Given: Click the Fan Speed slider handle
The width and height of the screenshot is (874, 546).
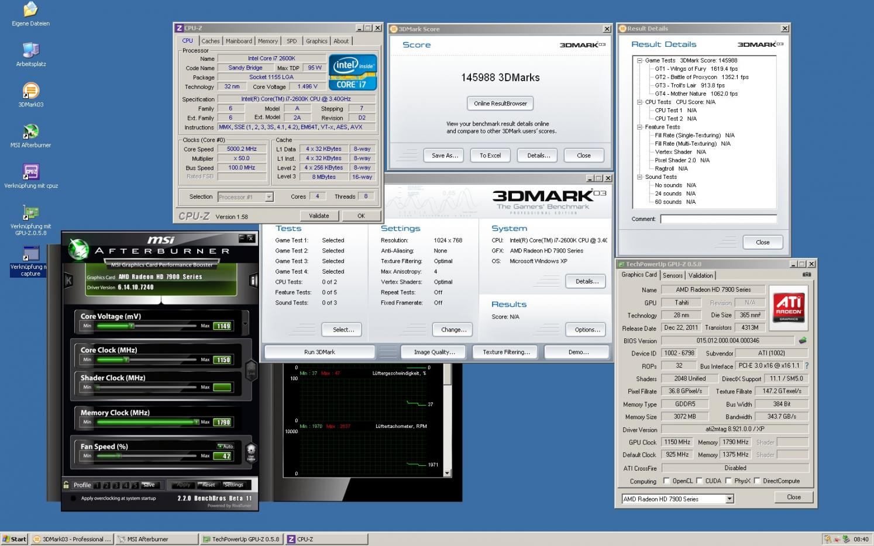Looking at the screenshot, I should 119,456.
